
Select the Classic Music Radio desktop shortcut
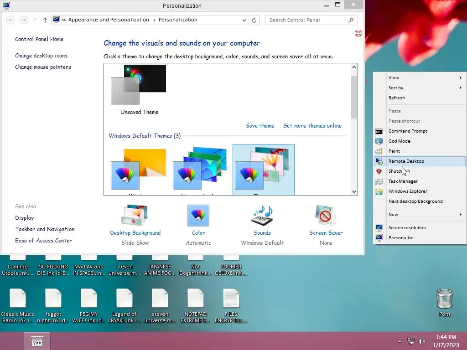click(18, 306)
